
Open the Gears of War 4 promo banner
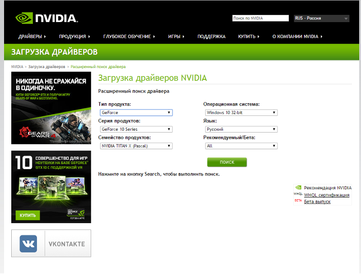51,108
